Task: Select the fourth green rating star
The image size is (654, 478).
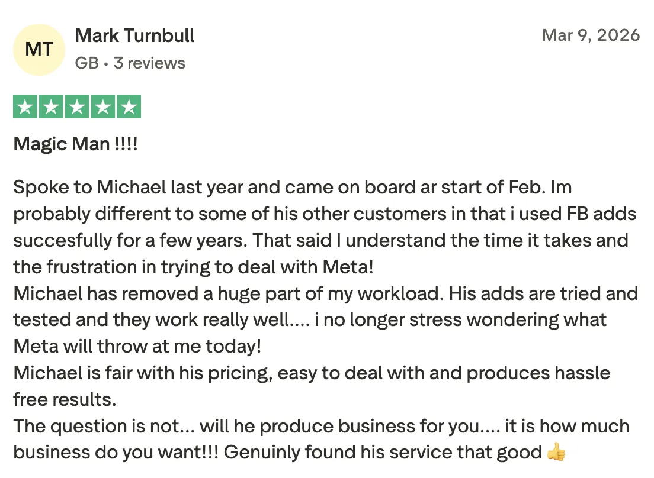Action: coord(103,106)
